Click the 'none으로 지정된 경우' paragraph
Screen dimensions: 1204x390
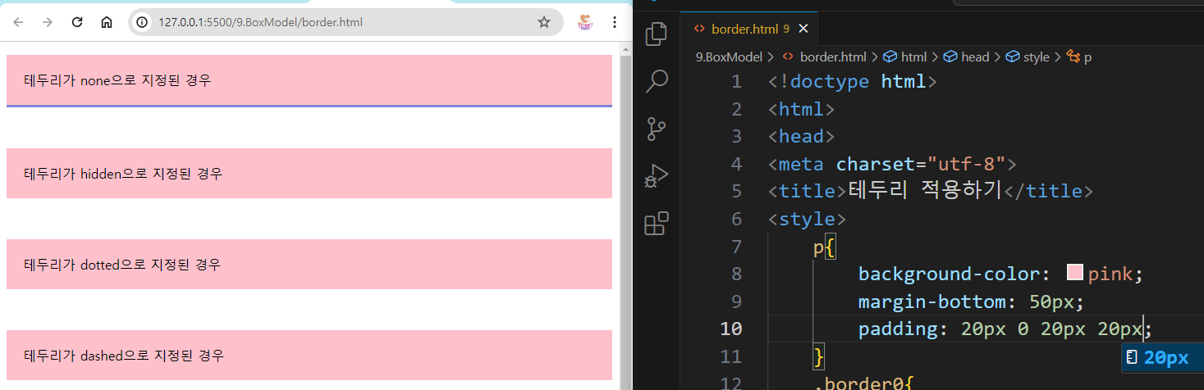click(309, 80)
